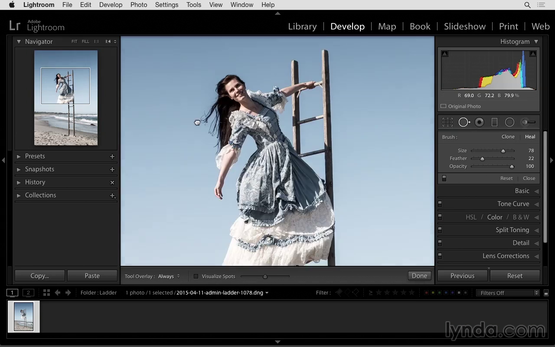The height and width of the screenshot is (347, 555).
Task: Expand the Presets panel
Action: 19,157
